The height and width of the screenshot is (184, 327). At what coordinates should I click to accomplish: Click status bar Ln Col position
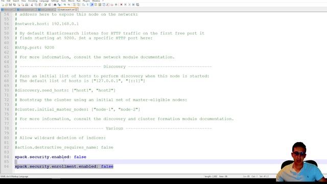coord(256,176)
